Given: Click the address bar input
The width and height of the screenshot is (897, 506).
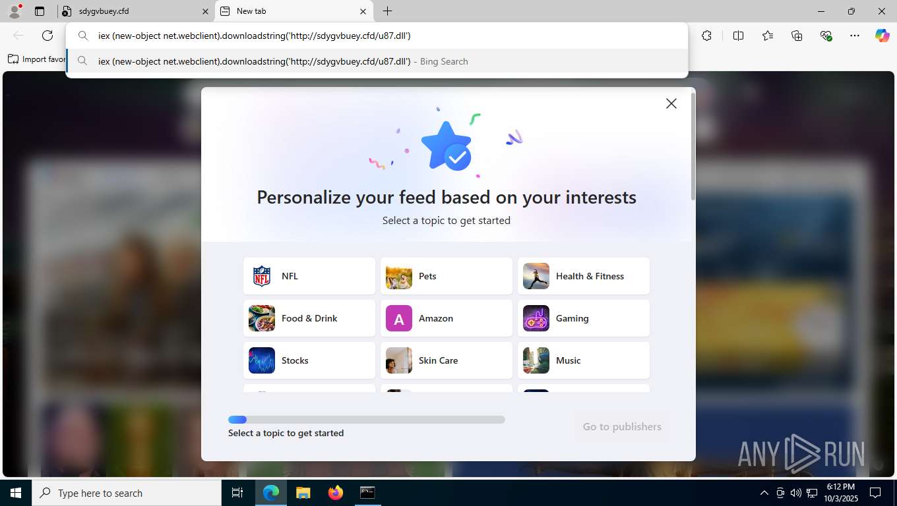Looking at the screenshot, I should tap(377, 36).
